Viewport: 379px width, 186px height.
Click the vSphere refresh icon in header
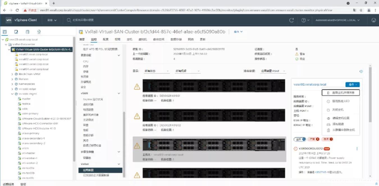291,20
